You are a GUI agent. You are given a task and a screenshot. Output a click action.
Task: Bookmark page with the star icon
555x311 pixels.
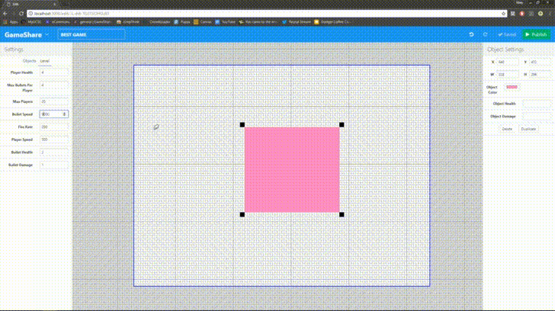pyautogui.click(x=503, y=14)
